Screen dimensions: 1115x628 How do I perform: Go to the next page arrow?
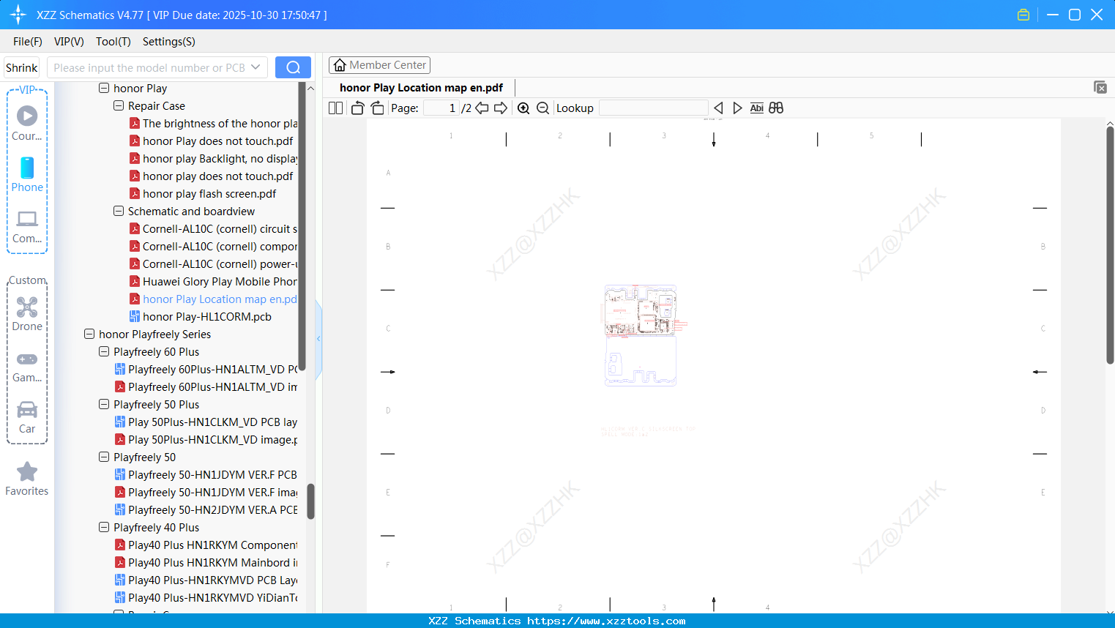click(501, 108)
